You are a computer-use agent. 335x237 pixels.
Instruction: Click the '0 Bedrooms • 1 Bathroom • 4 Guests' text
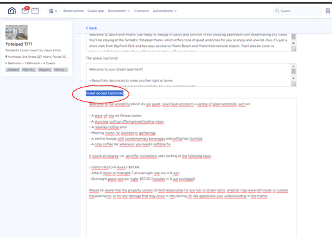click(x=30, y=63)
